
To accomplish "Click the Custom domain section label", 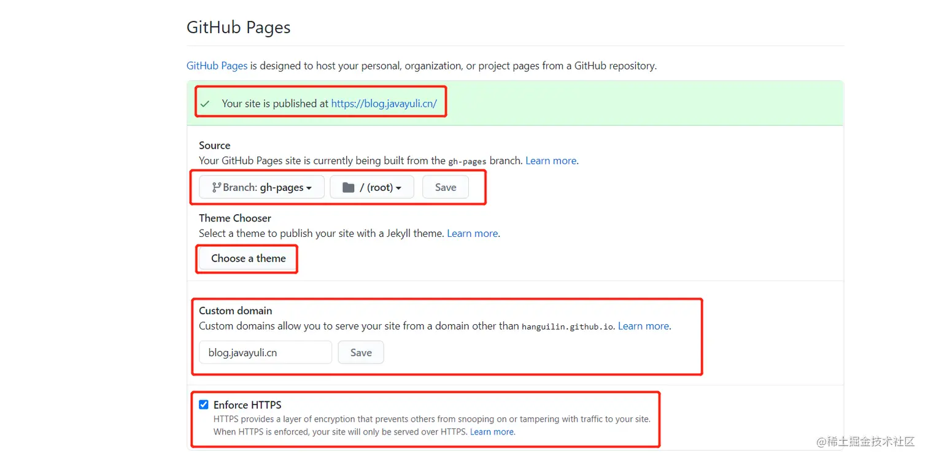I will tap(236, 311).
